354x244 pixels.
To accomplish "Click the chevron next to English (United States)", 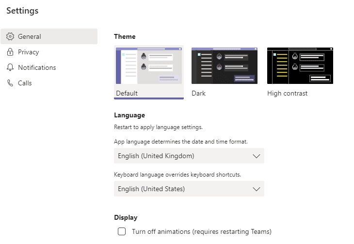I will tap(257, 189).
